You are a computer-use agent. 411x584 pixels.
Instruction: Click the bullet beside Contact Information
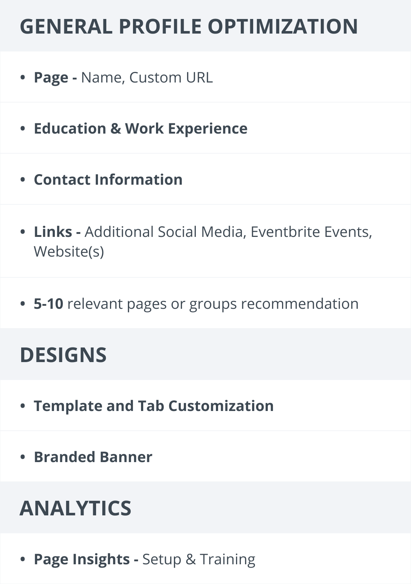pyautogui.click(x=23, y=180)
